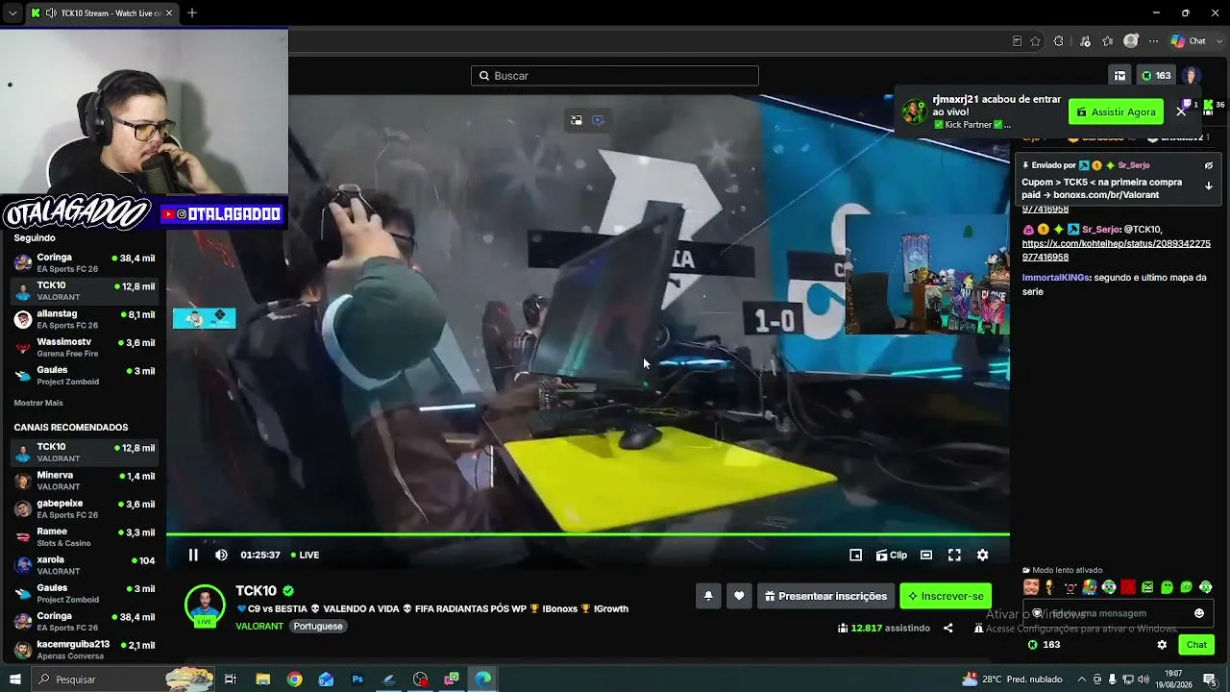Click Presentear inscrições gift button
The width and height of the screenshot is (1230, 692).
click(825, 596)
